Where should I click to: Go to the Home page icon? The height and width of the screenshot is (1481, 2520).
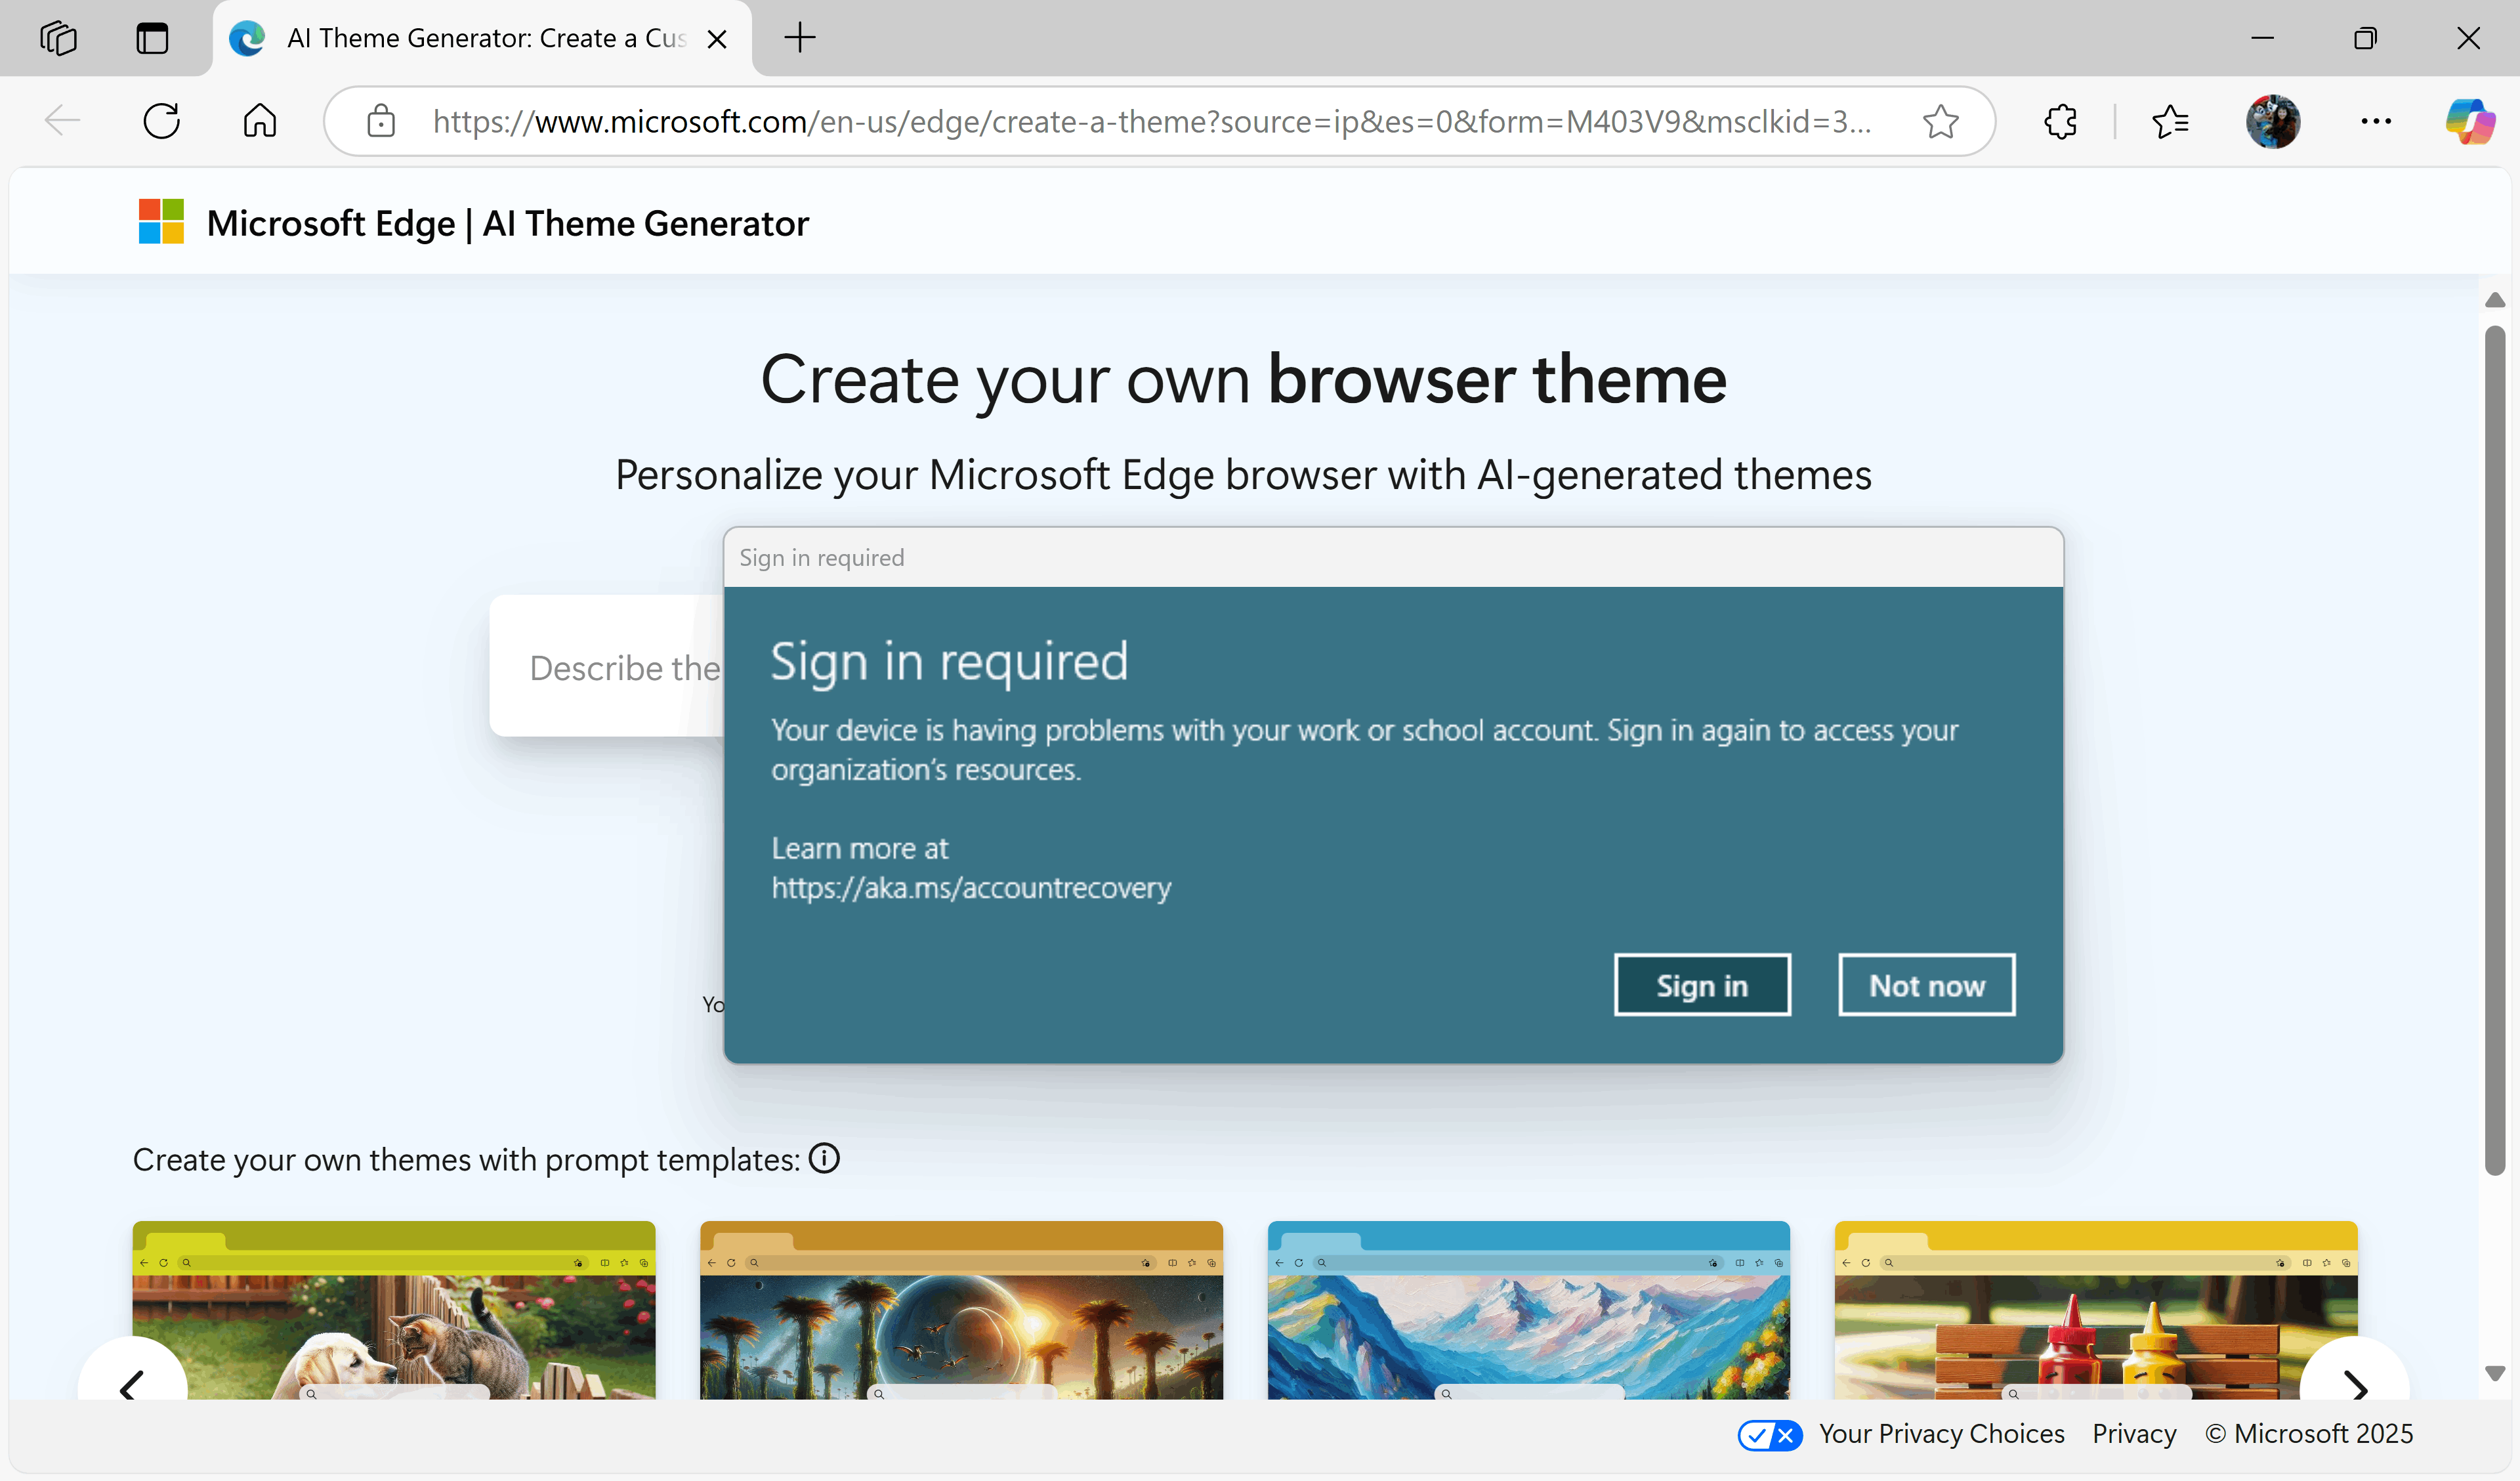tap(259, 121)
